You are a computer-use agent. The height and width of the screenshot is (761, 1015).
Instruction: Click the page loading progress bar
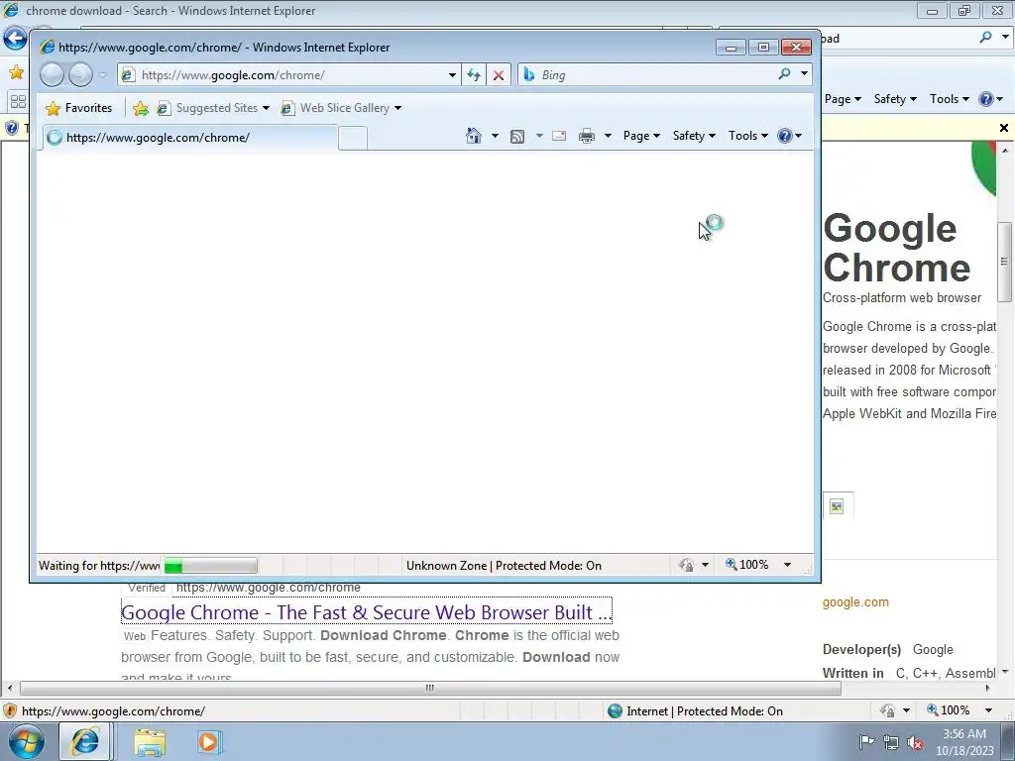[210, 566]
